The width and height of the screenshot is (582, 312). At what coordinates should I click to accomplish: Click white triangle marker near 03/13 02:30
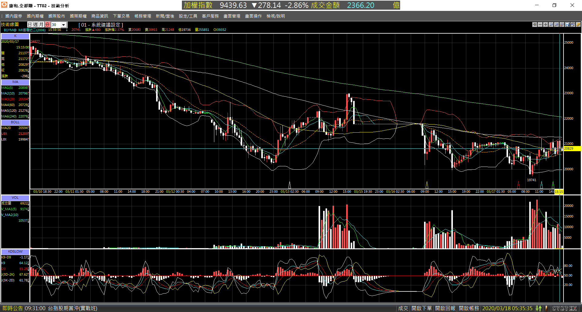[x=289, y=185]
